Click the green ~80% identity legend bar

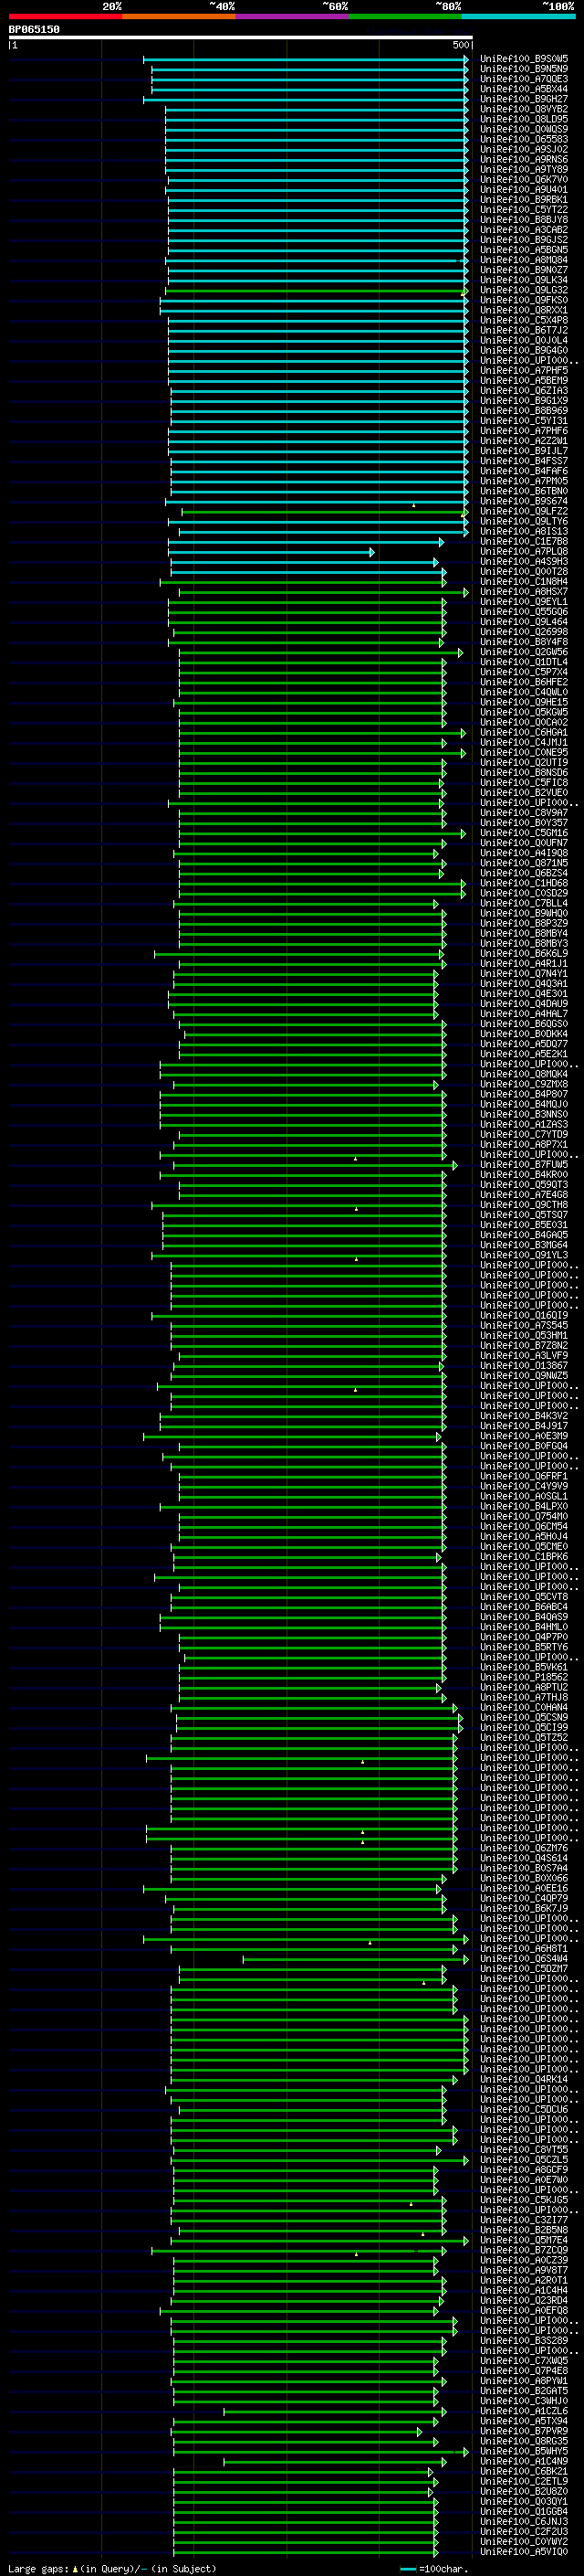405,16
